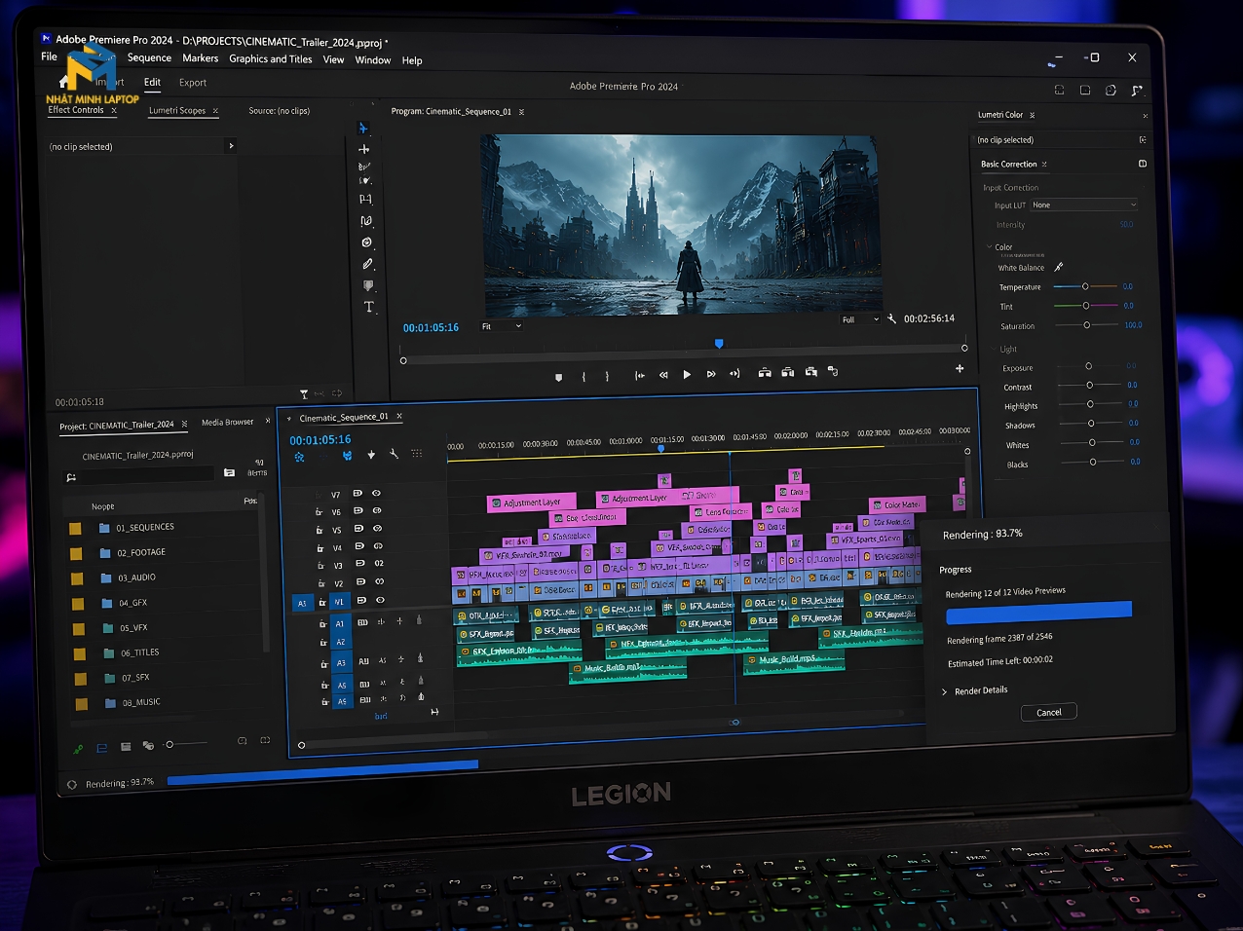Open the 05_VFX bin
The height and width of the screenshot is (931, 1243).
click(133, 628)
